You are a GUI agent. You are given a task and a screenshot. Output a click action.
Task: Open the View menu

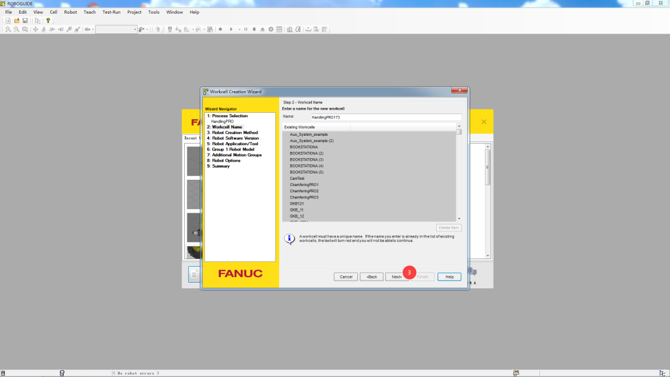click(x=38, y=12)
